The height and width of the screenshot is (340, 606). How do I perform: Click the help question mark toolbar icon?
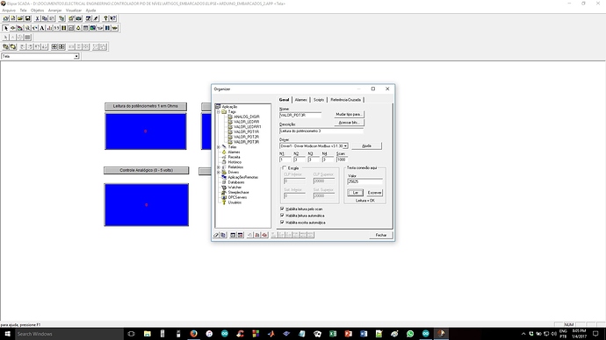point(105,18)
